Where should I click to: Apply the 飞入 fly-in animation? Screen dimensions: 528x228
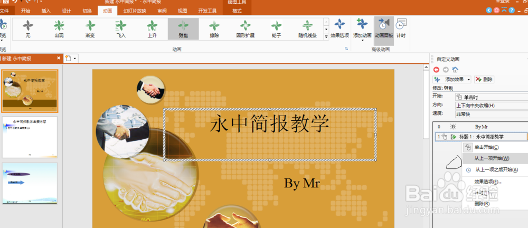click(x=121, y=29)
